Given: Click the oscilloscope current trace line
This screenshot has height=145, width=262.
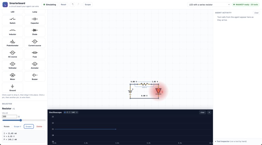Looking at the screenshot, I should tap(85, 129).
